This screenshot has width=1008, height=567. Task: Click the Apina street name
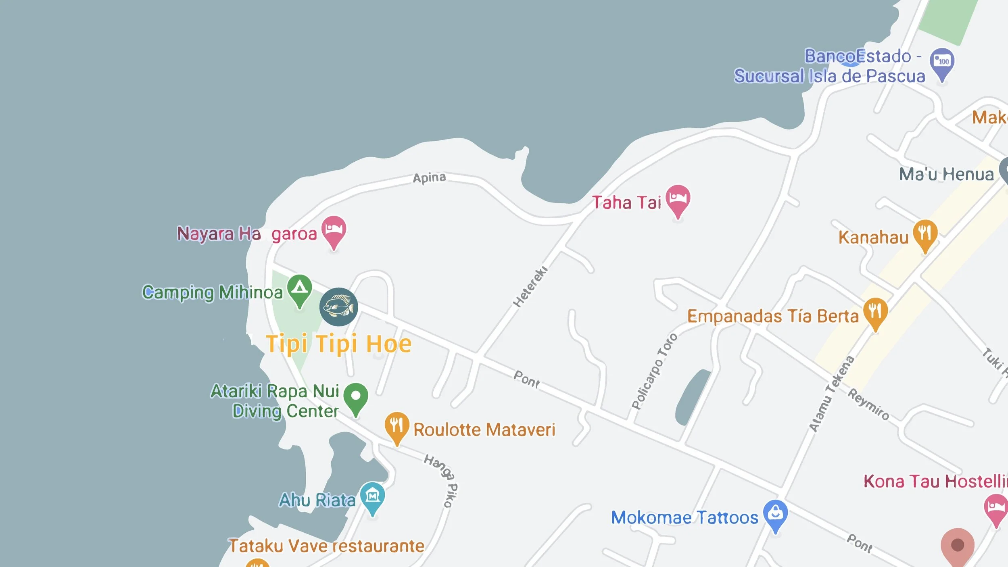coord(430,178)
